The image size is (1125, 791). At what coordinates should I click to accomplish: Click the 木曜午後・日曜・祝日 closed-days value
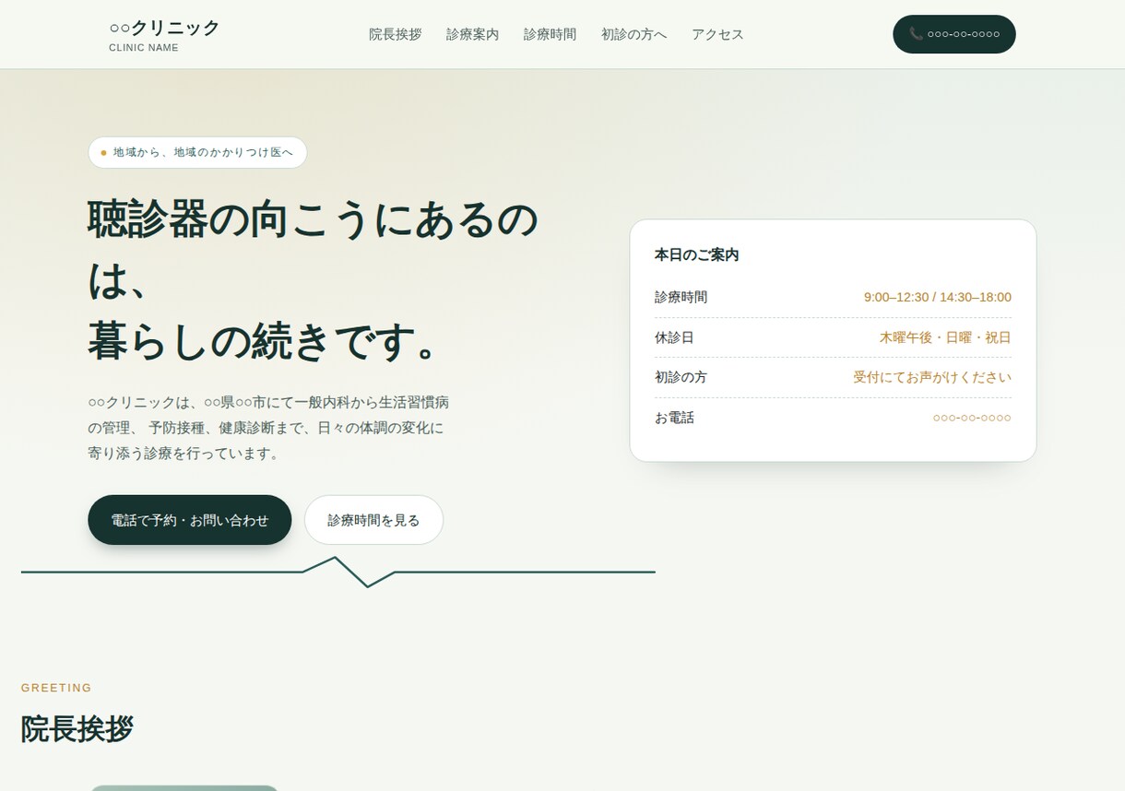(x=945, y=337)
